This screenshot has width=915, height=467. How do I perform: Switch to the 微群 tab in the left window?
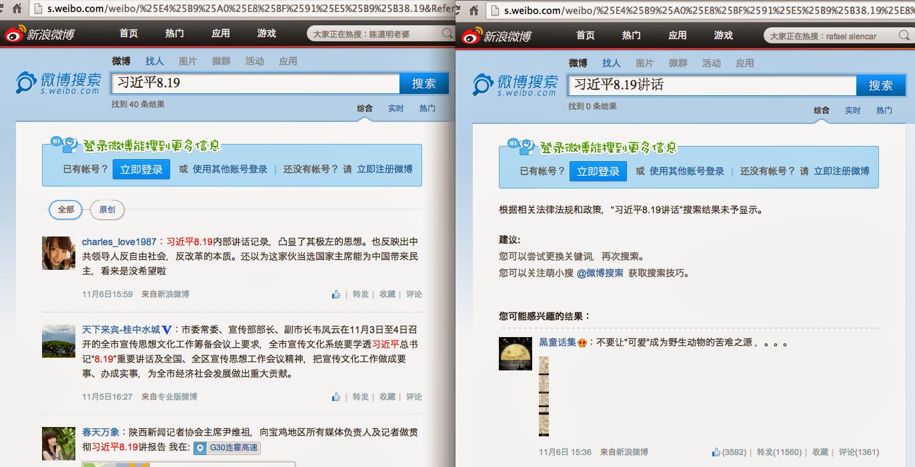pyautogui.click(x=221, y=61)
